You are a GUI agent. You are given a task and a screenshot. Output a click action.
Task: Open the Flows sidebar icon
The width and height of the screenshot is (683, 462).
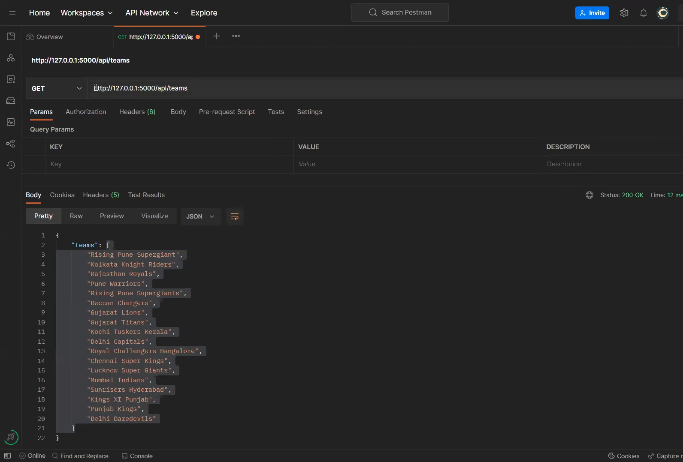(11, 144)
